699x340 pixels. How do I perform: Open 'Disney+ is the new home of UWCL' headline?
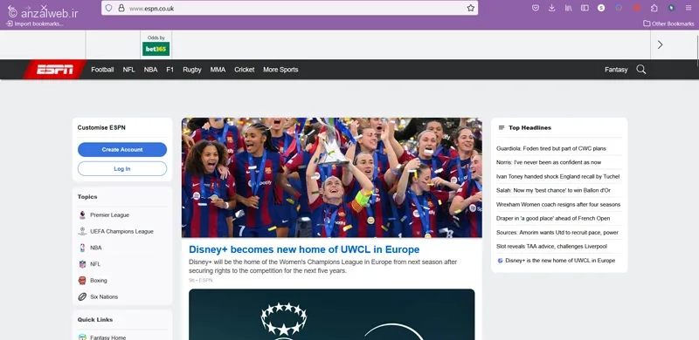pyautogui.click(x=560, y=261)
